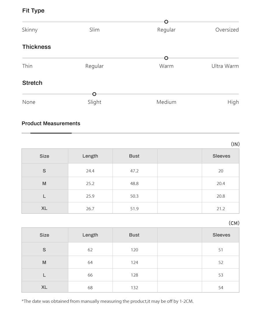
Task: Open the Product Measurements tab
Action: pos(51,124)
